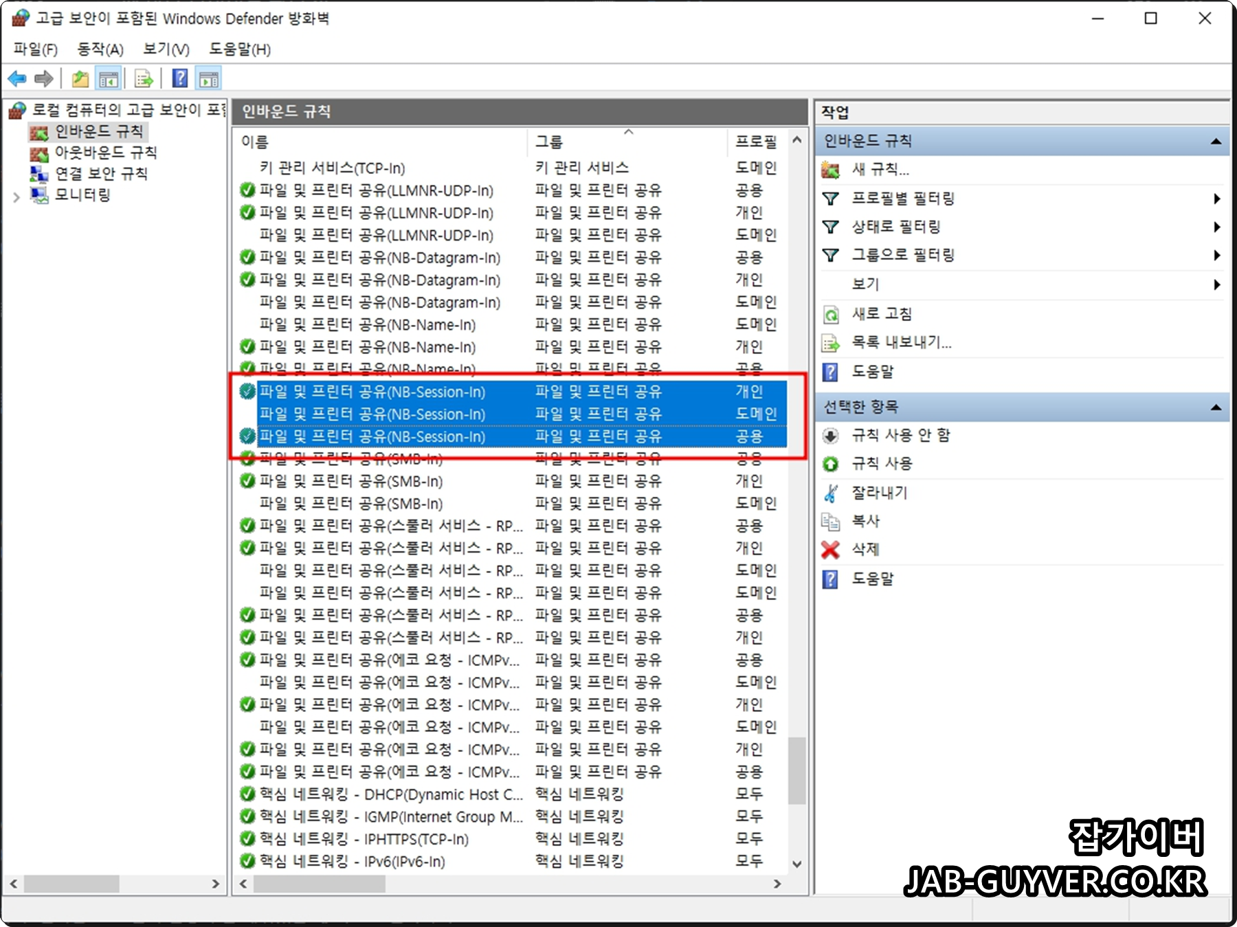1237x927 pixels.
Task: Select 아웃바운드 규칙 in the tree
Action: pos(106,153)
